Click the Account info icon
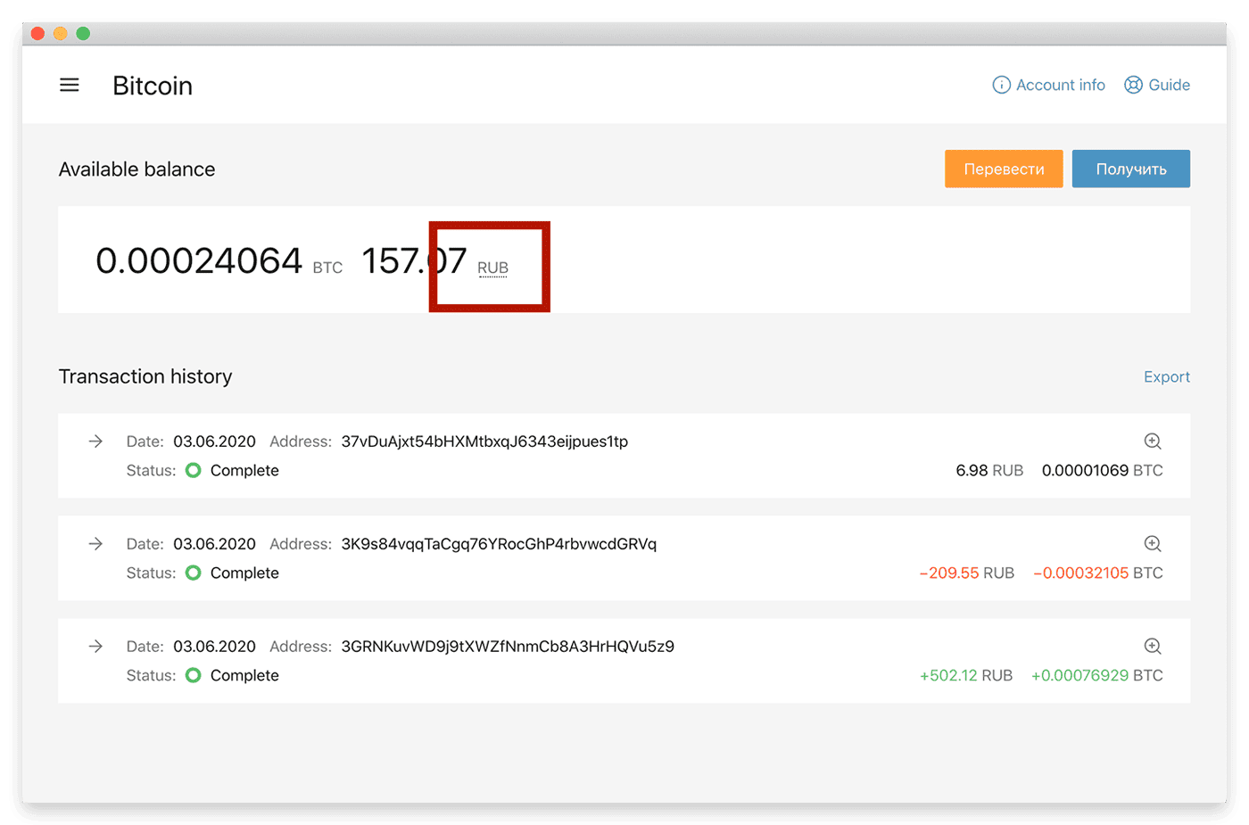 coord(1002,85)
